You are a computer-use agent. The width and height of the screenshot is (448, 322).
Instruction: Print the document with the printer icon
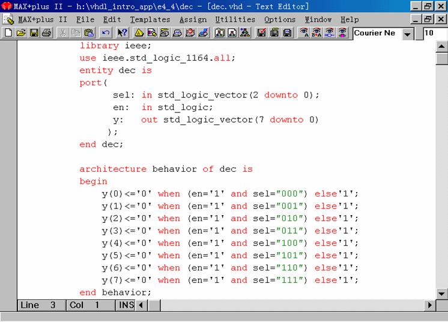47,33
